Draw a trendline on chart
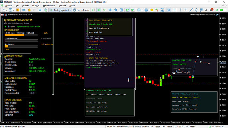The width and height of the screenshot is (228, 128). (191, 10)
